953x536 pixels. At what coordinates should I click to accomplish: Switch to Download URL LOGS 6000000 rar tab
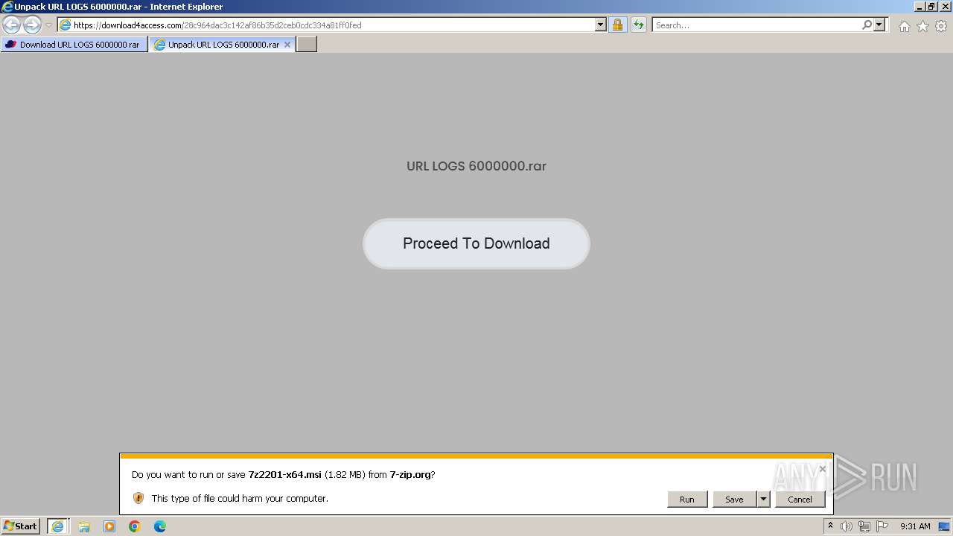(74, 45)
